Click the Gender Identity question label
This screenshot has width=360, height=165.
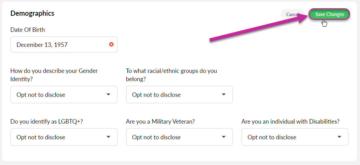click(54, 75)
